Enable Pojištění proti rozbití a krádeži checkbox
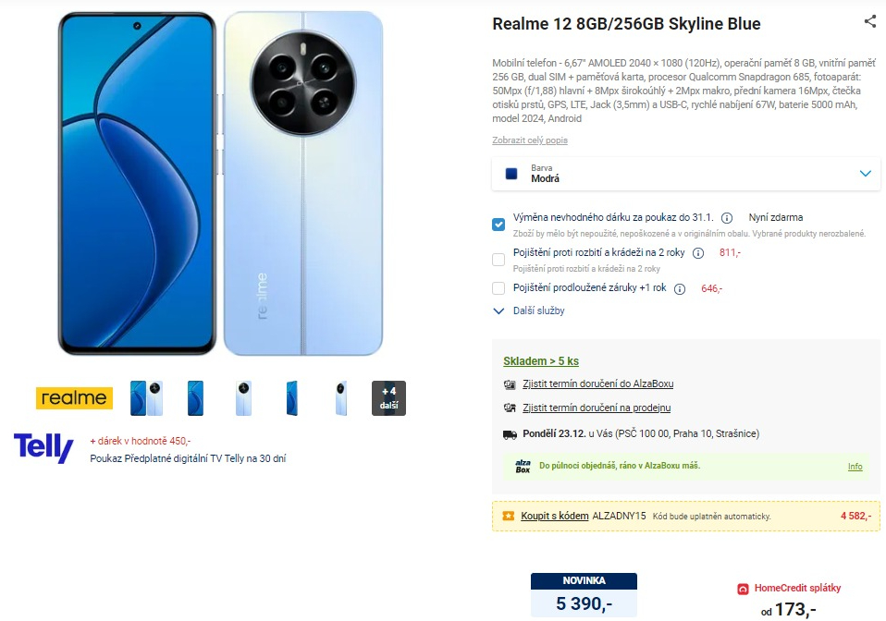Image resolution: width=886 pixels, height=621 pixels. pyautogui.click(x=498, y=260)
